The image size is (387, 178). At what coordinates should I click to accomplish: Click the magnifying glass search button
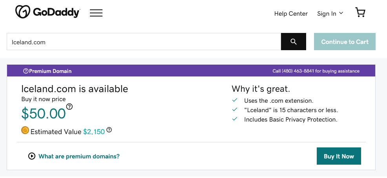tap(294, 42)
